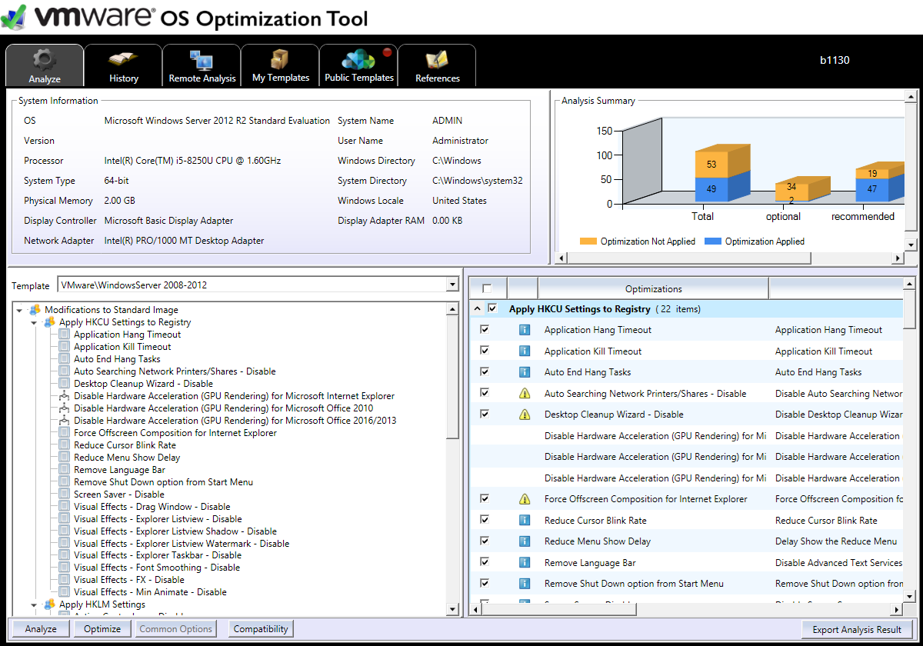Select Visual Effects - Font Smoothing - Disable
The width and height of the screenshot is (923, 646).
[x=157, y=568]
